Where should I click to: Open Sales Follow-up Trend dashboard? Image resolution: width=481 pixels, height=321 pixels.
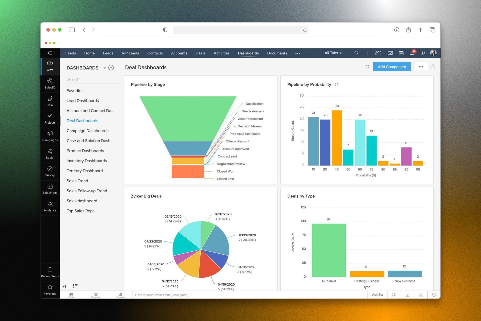click(x=87, y=191)
